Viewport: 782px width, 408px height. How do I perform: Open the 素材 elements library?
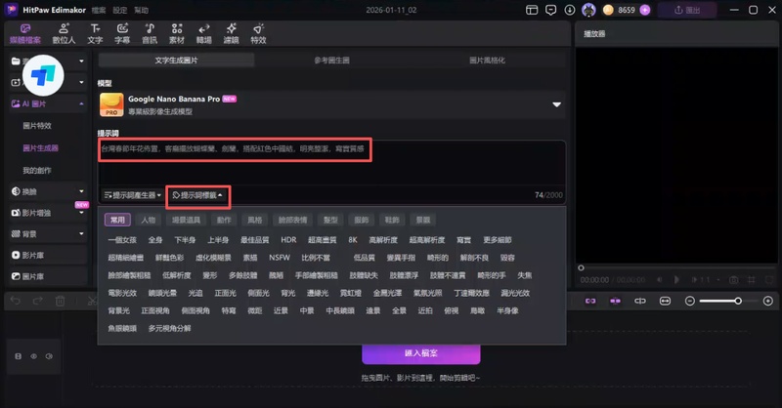click(177, 33)
